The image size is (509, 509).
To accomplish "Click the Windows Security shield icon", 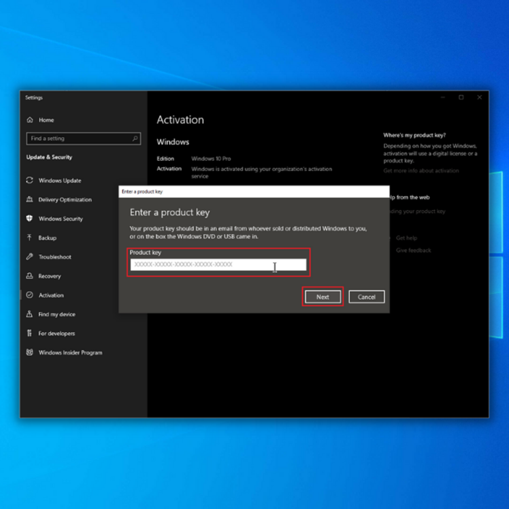I will tap(29, 219).
